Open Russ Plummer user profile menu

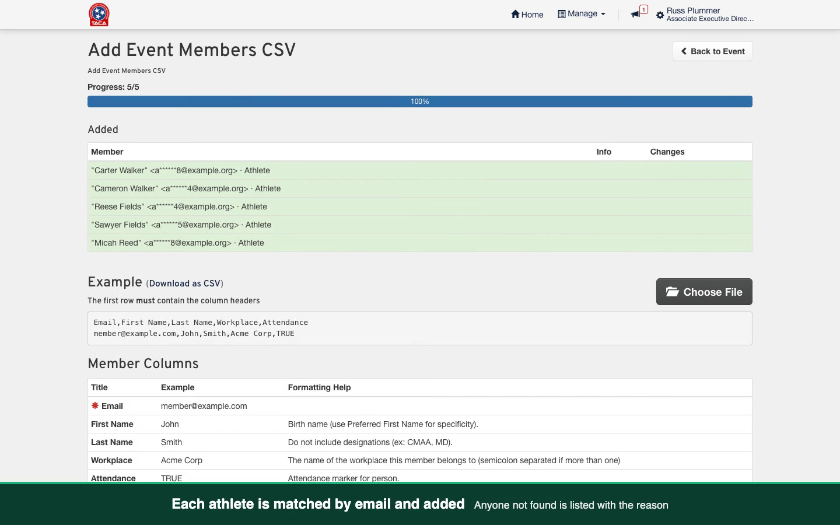[x=710, y=15]
